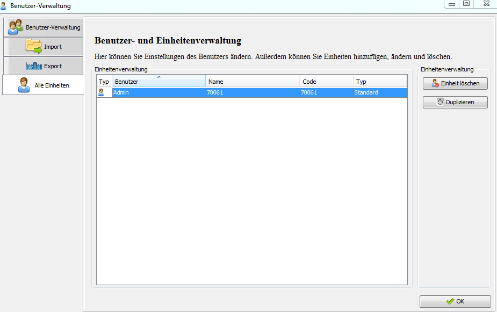Click the rightmost Typ column header

tap(380, 82)
